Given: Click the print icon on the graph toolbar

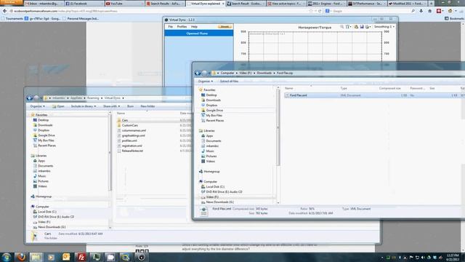Looking at the screenshot, I should coord(367,27).
